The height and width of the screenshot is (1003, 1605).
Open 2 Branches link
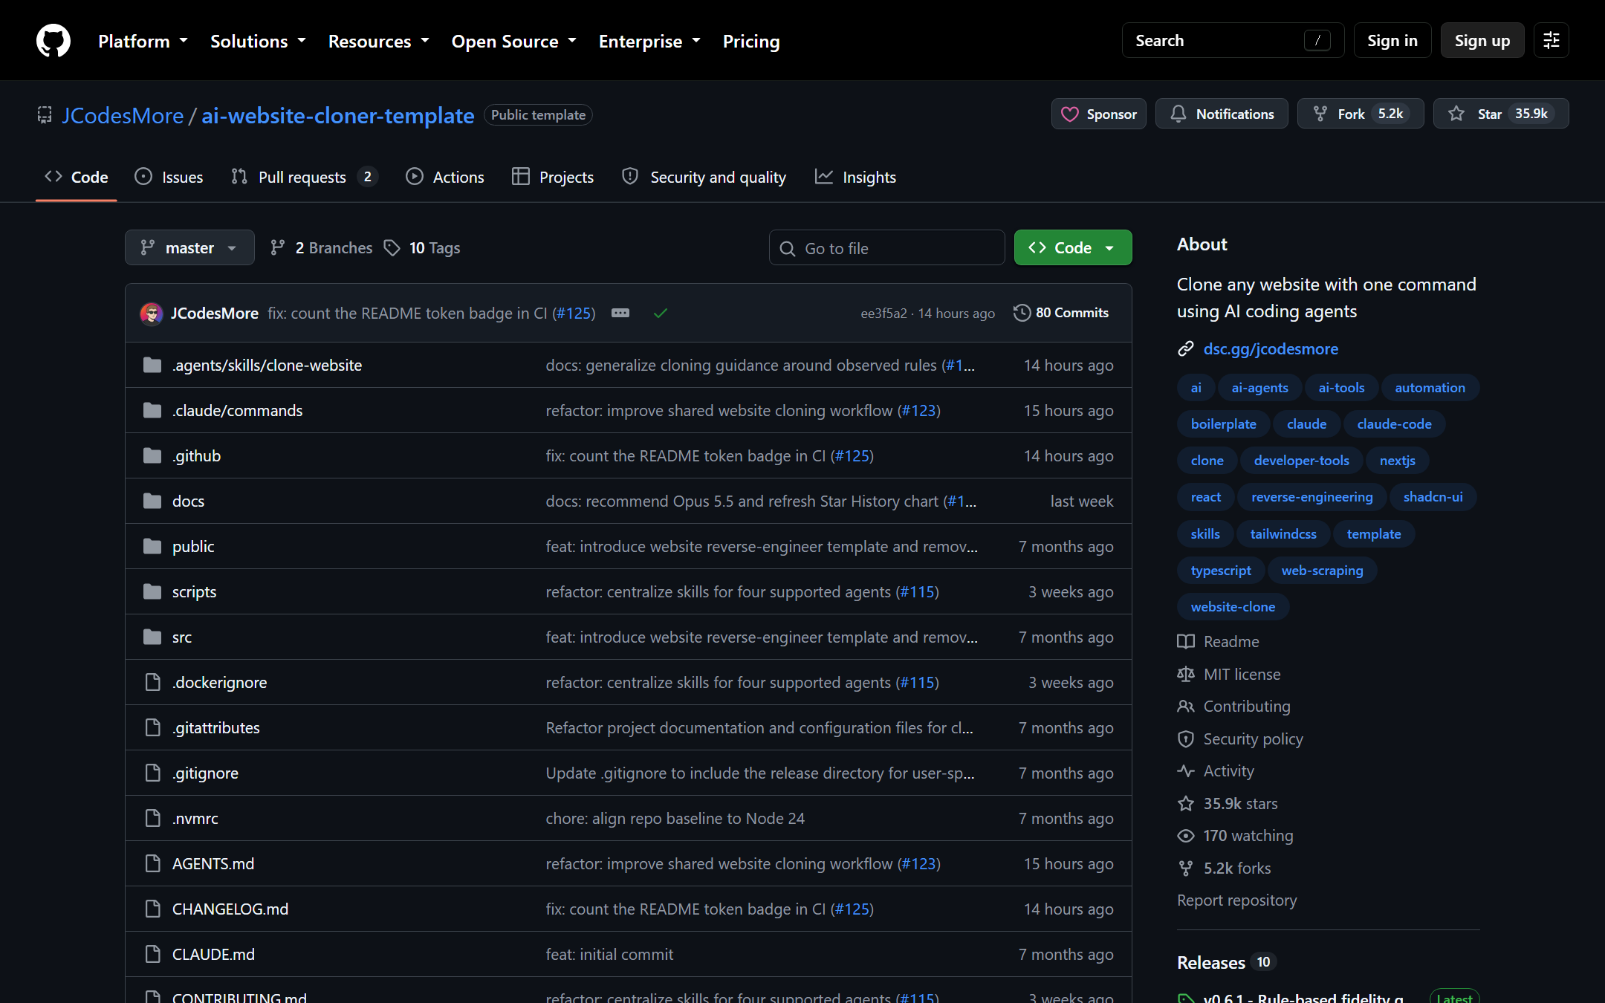click(x=321, y=248)
